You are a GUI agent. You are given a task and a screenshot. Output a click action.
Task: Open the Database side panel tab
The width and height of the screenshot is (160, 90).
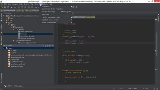click(x=158, y=17)
